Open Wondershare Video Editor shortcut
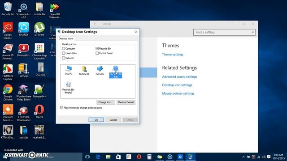 point(24,93)
